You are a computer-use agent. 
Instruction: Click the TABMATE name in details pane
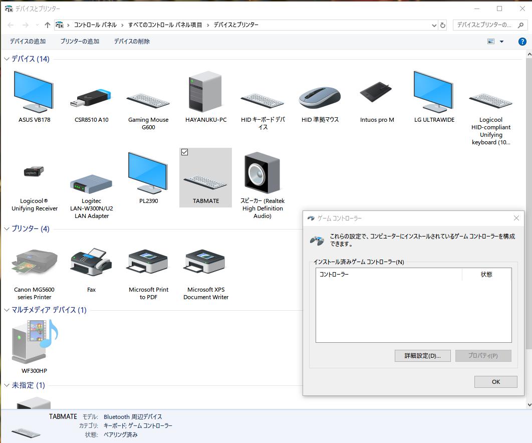pyautogui.click(x=63, y=416)
